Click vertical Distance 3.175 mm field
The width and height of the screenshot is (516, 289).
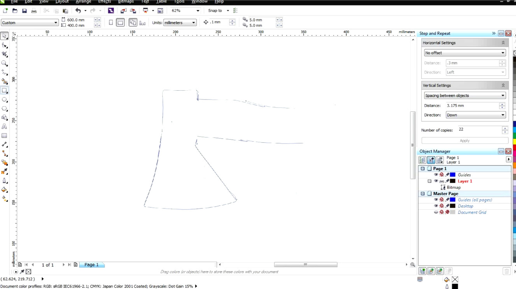472,106
